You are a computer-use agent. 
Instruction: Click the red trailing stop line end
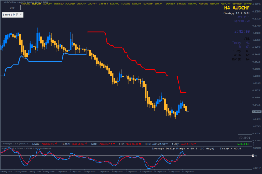click(x=184, y=93)
